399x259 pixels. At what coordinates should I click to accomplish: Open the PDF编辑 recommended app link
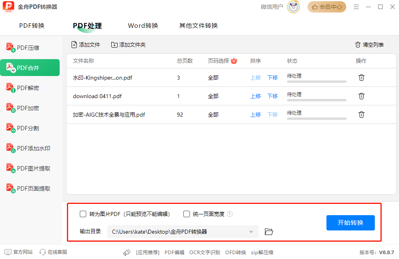point(174,253)
